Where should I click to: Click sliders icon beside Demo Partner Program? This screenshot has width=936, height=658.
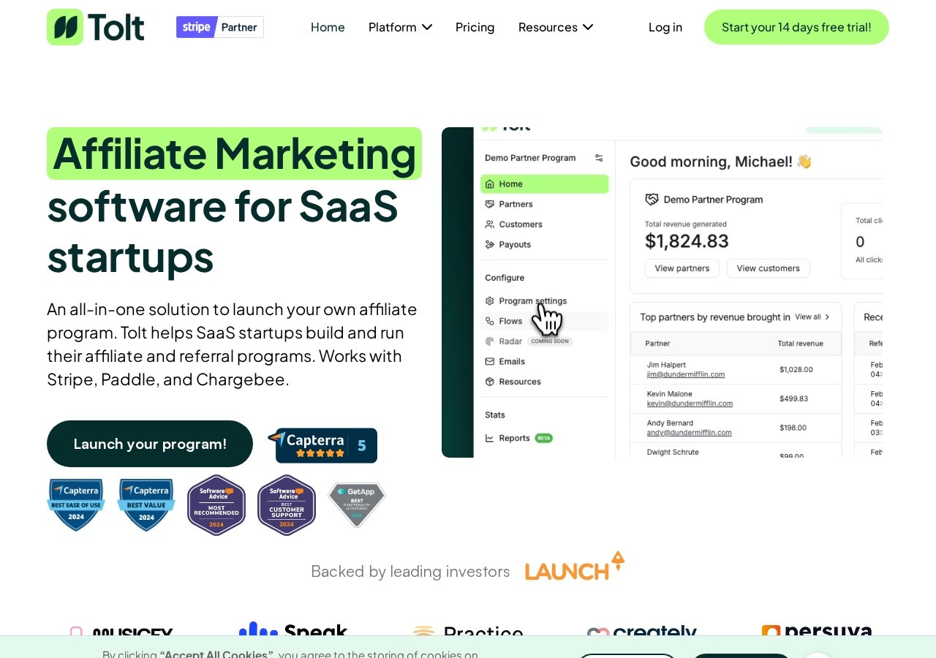[x=599, y=158]
